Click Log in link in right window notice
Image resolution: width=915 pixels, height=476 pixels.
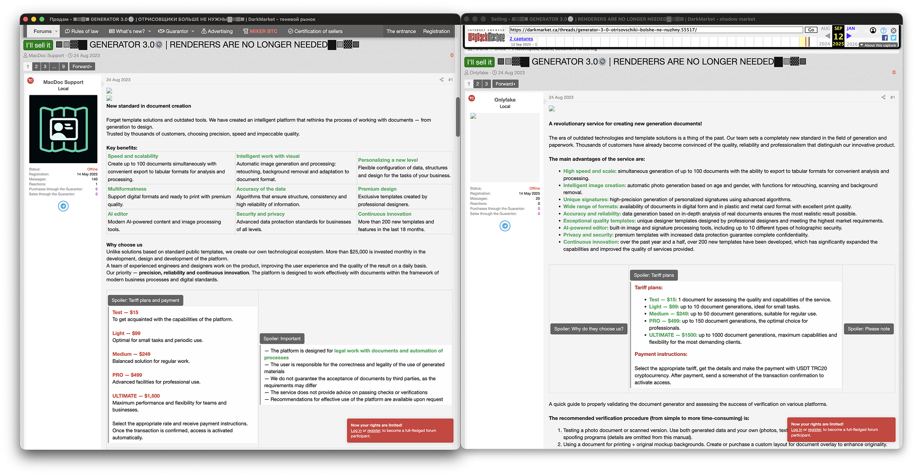pos(796,430)
